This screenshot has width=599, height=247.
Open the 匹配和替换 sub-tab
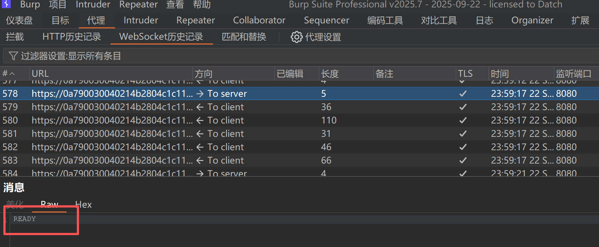244,37
